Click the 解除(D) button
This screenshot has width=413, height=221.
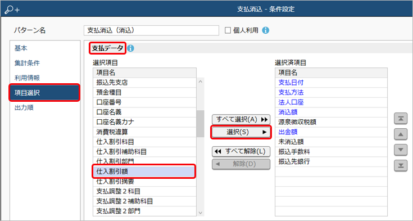coord(241,164)
